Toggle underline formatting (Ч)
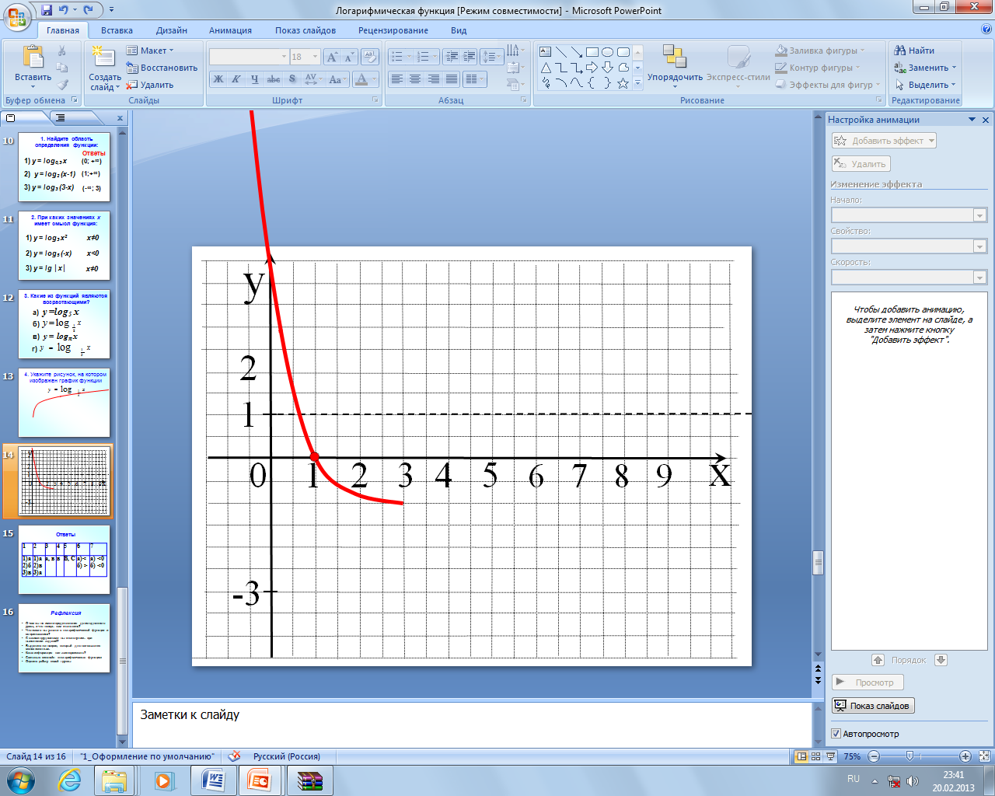This screenshot has width=995, height=796. [x=254, y=79]
